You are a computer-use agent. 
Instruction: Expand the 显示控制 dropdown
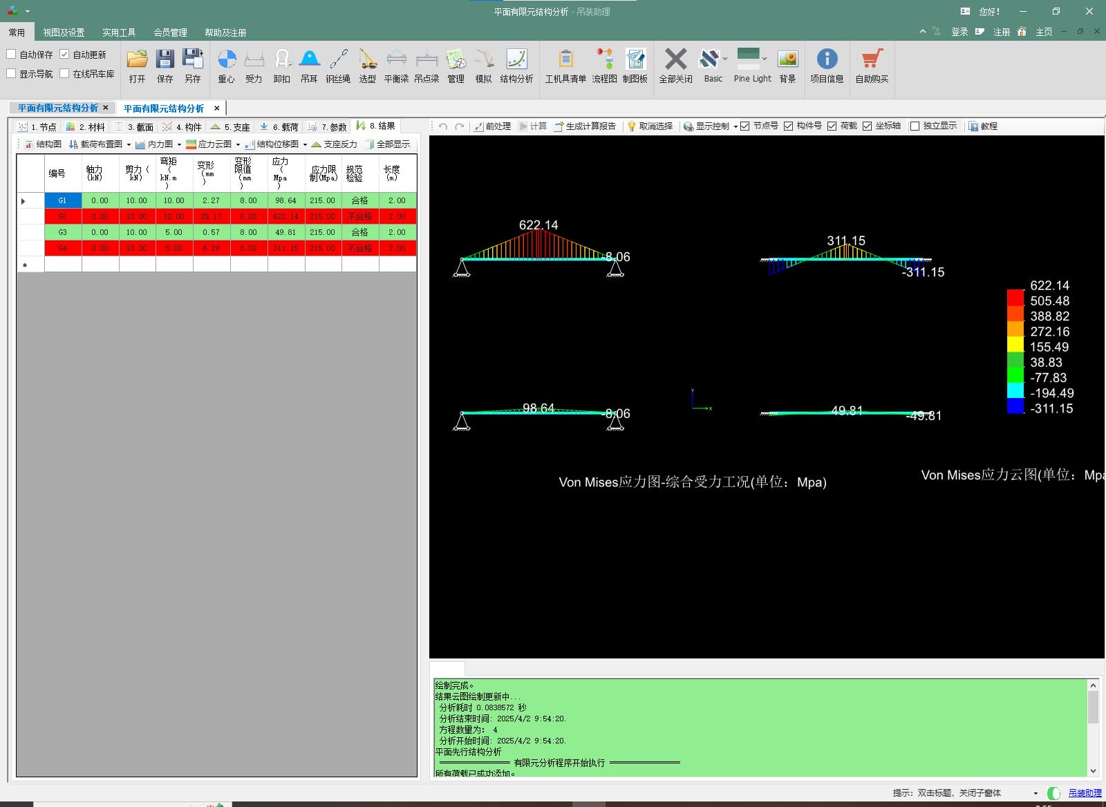pos(735,126)
